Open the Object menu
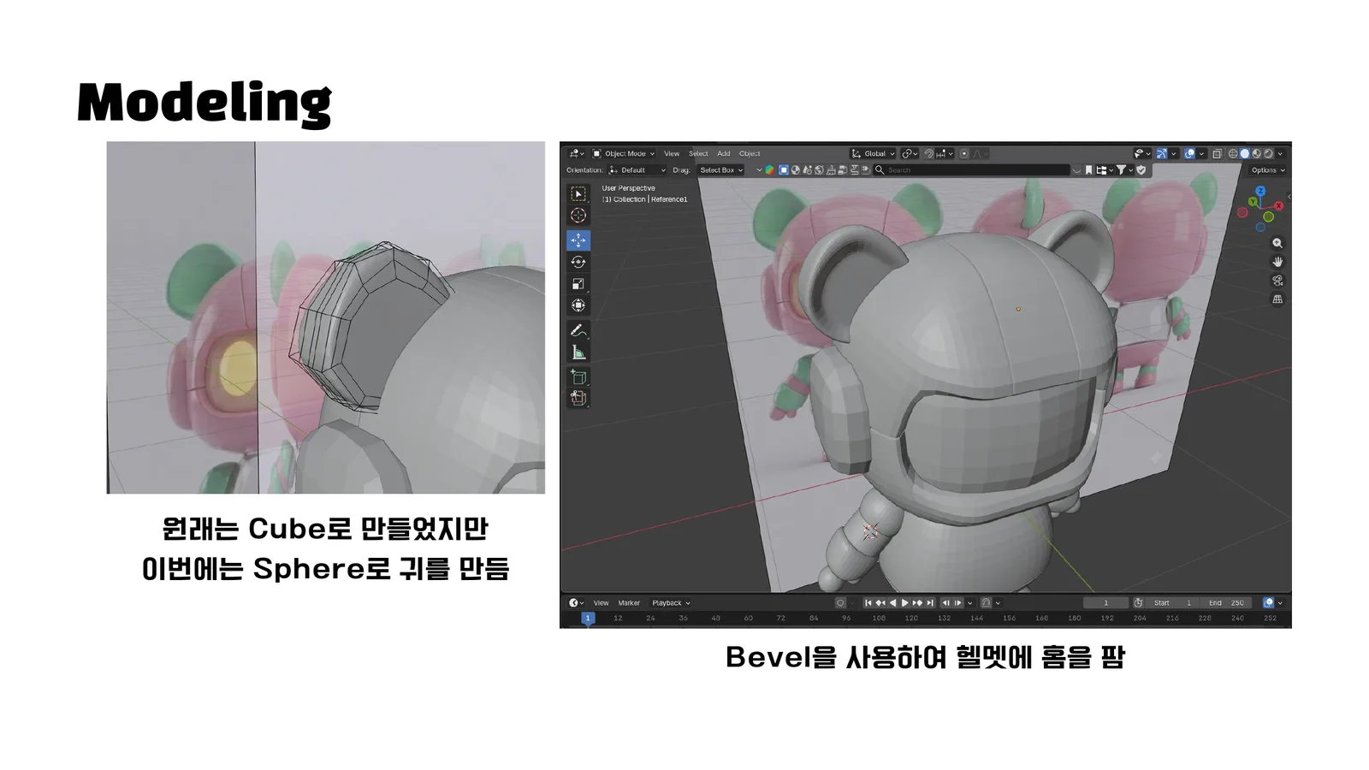Image resolution: width=1369 pixels, height=770 pixels. 750,154
